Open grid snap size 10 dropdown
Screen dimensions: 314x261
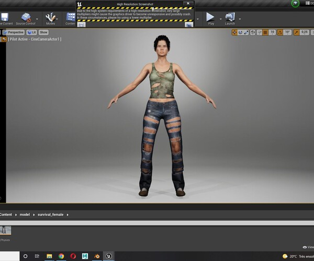click(x=272, y=32)
